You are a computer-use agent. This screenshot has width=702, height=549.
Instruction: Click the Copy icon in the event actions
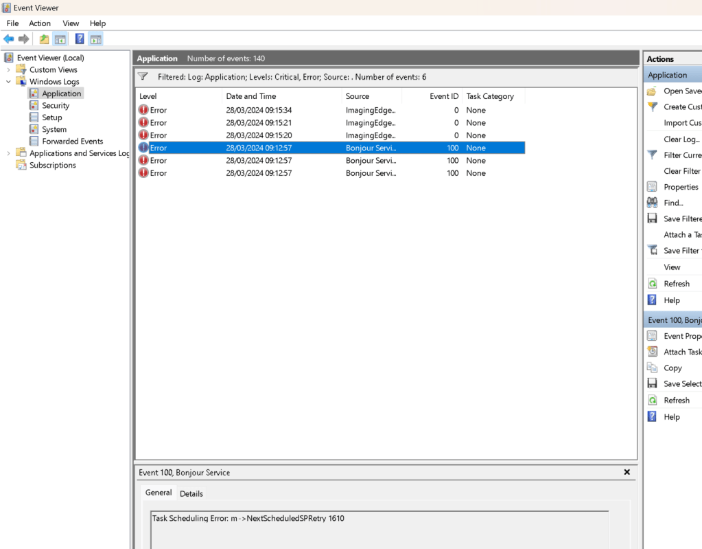tap(653, 368)
